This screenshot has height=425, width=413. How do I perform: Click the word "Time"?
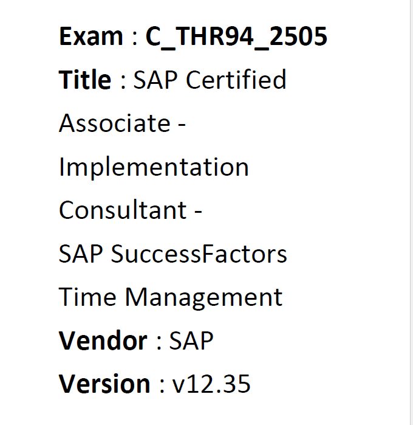pyautogui.click(x=87, y=297)
